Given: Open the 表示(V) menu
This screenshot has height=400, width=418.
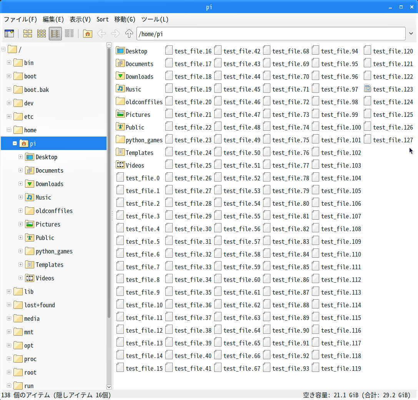Looking at the screenshot, I should pos(80,20).
